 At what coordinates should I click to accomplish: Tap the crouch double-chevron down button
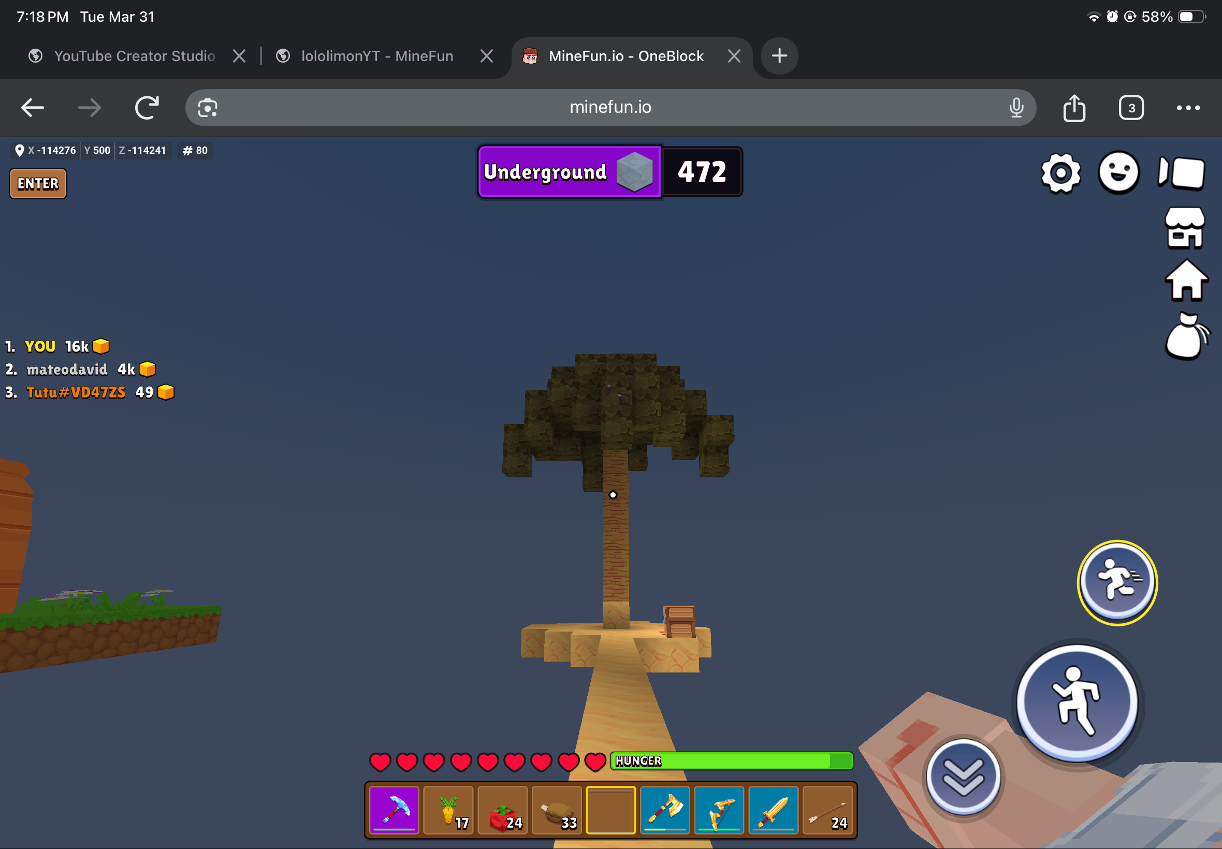click(x=963, y=777)
